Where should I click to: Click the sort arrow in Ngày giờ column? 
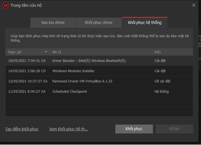point(46,52)
